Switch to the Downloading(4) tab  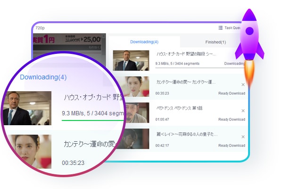pyautogui.click(x=144, y=42)
